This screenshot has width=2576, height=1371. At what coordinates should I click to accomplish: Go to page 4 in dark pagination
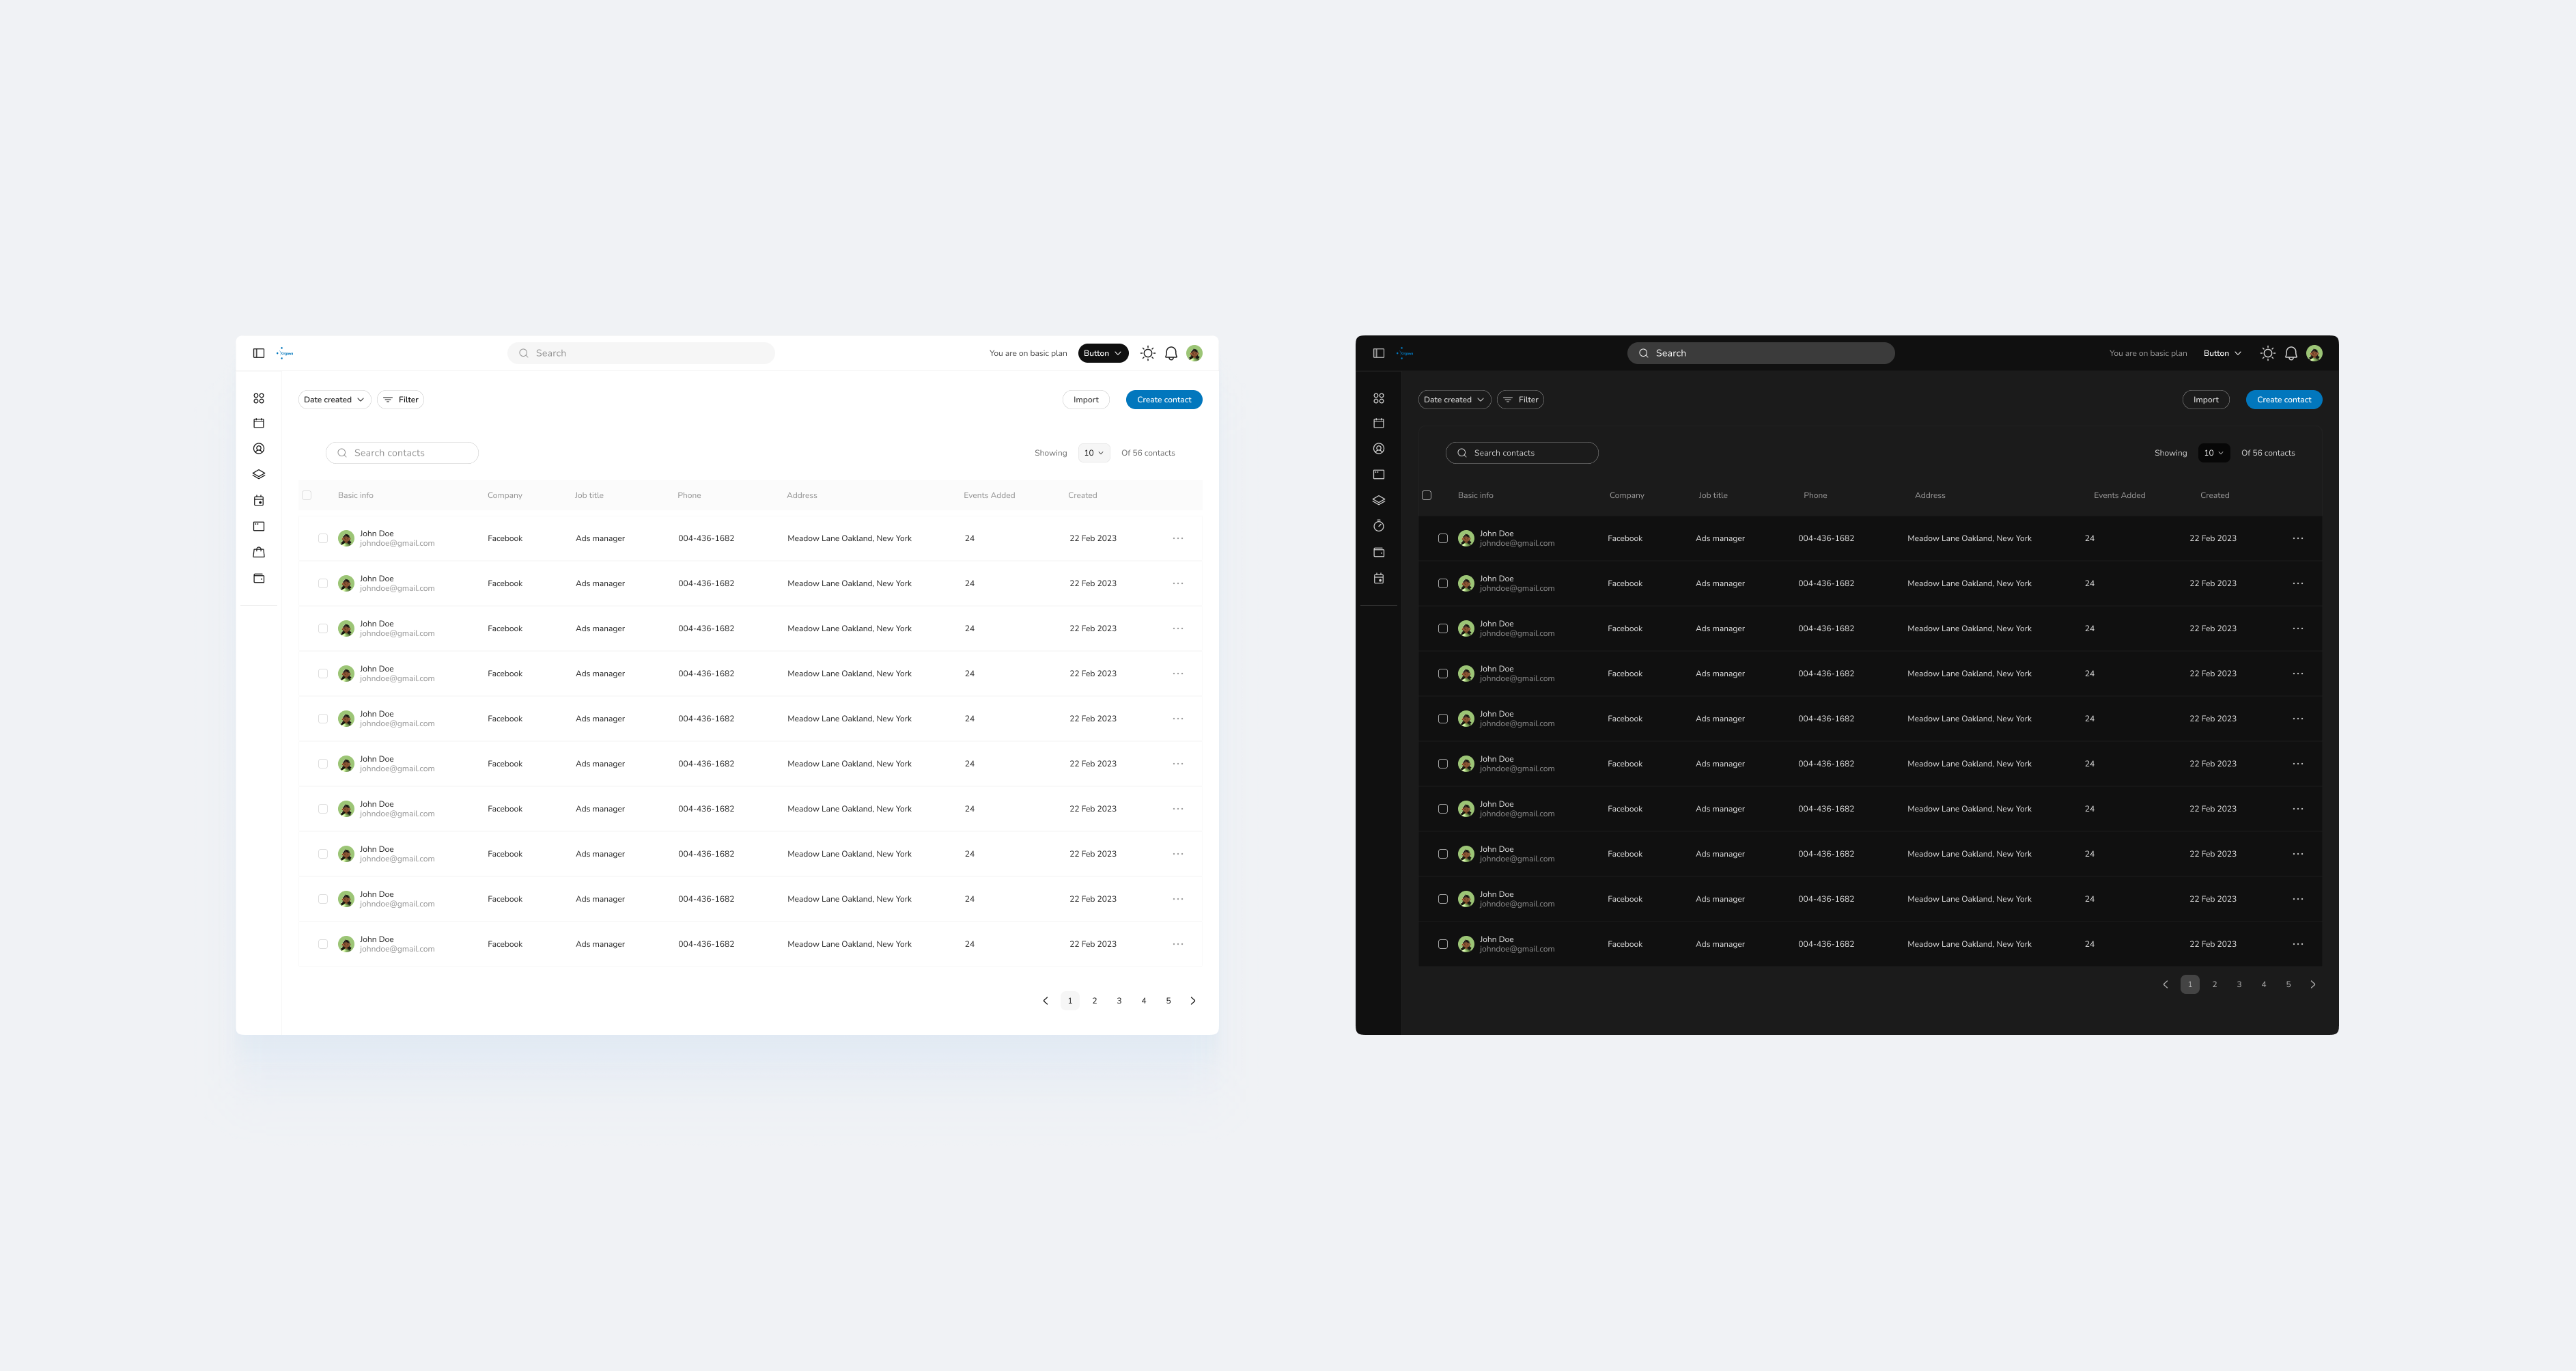2264,984
